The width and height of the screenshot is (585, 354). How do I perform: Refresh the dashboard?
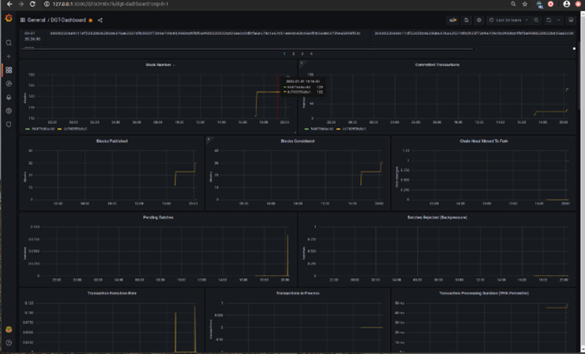[x=549, y=20]
